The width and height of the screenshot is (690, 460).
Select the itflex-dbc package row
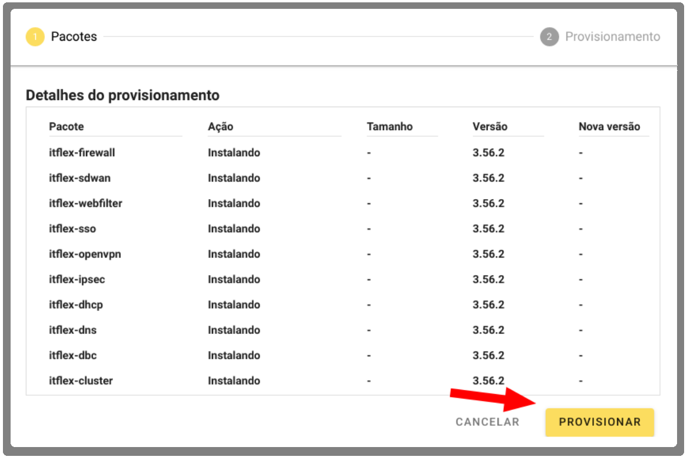(x=343, y=355)
